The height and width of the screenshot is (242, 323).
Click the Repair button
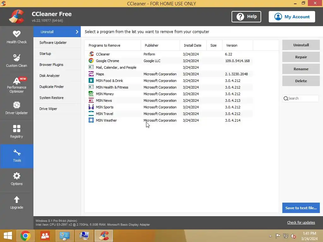point(301,57)
